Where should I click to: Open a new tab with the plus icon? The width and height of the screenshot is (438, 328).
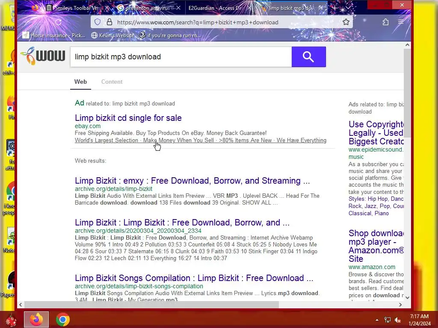pyautogui.click(x=334, y=8)
